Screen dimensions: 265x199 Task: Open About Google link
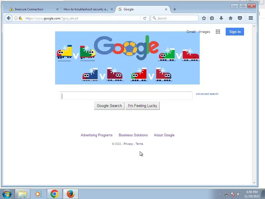tap(164, 135)
